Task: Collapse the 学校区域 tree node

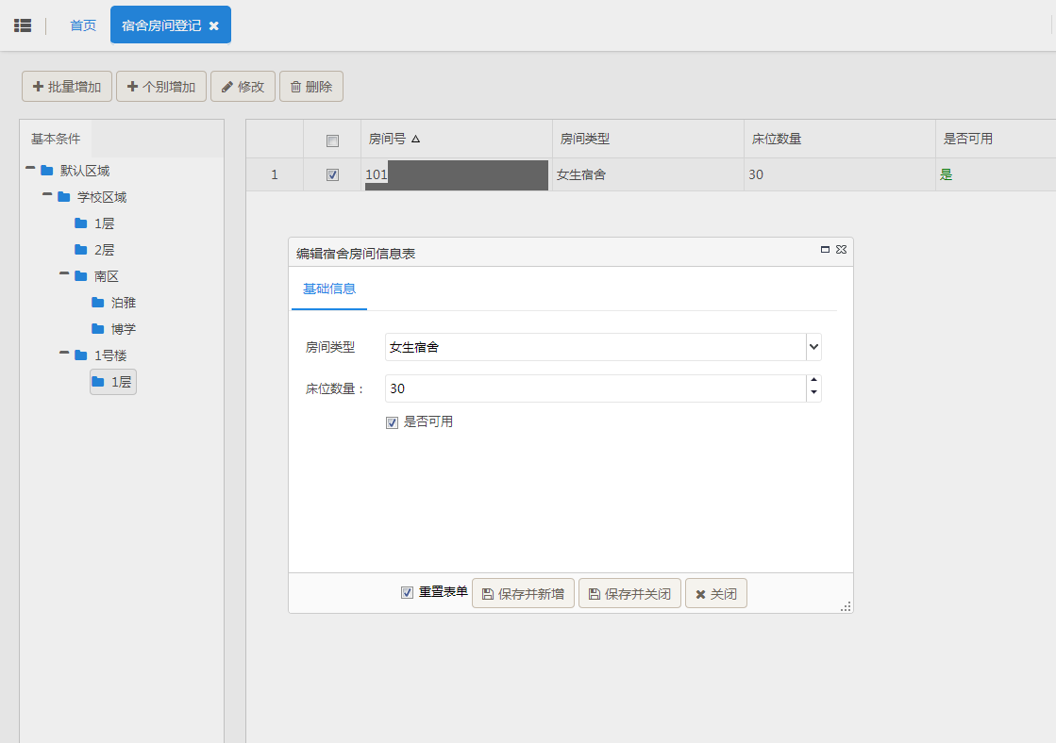Action: [x=47, y=194]
